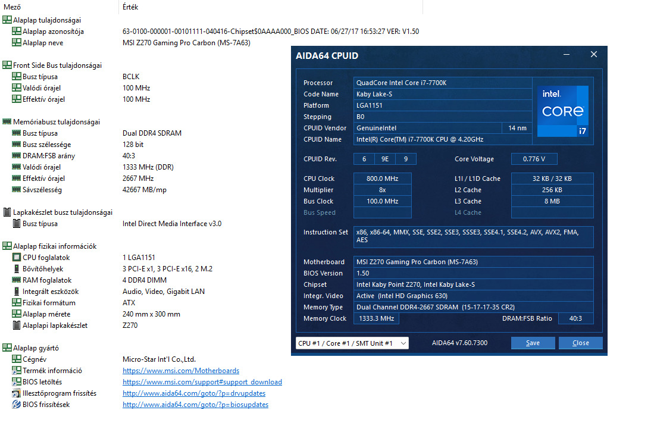Click the Memory Clock value 1333.3 MHz
Viewport: 654px width, 432px height.
(x=377, y=318)
